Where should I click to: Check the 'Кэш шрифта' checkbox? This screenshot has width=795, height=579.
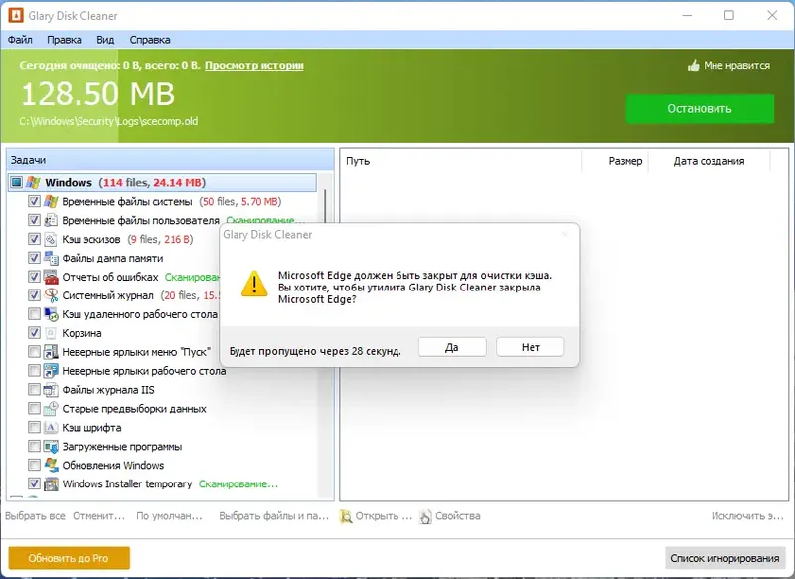pyautogui.click(x=34, y=427)
